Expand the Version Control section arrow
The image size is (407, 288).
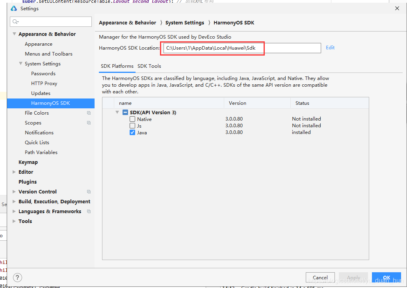(x=14, y=192)
